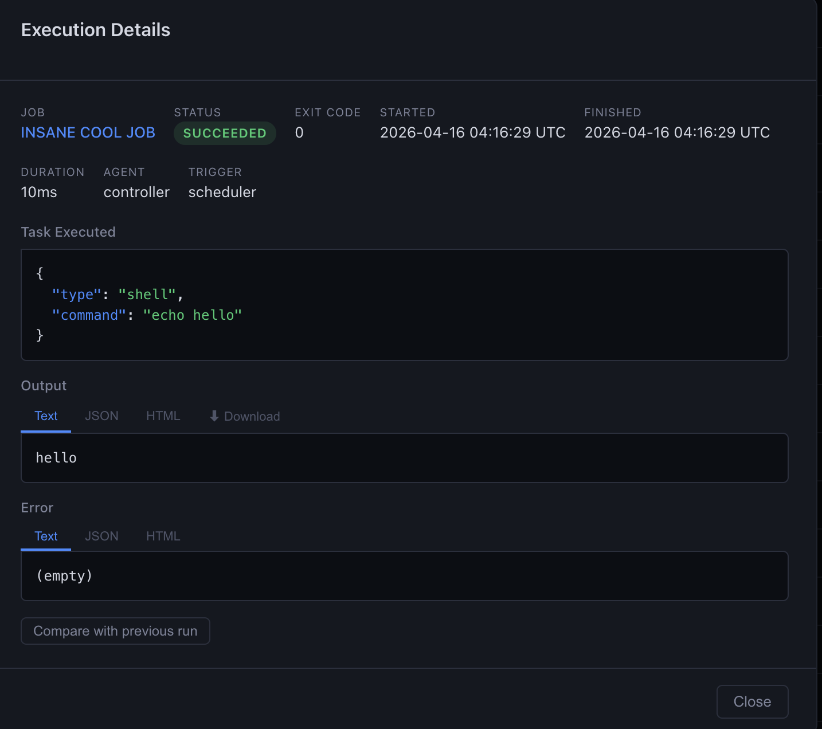Click the SUCCEEDED status badge
The image size is (822, 729).
click(225, 133)
